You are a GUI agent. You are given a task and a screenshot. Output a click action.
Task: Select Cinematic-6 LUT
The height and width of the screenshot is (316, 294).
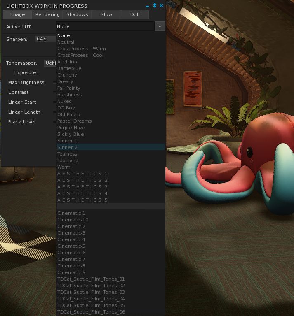[x=111, y=253]
